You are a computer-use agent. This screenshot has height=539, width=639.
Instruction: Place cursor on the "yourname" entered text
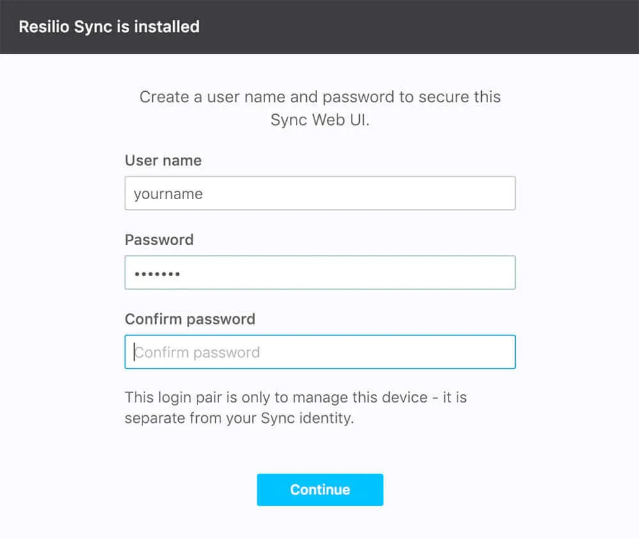tap(168, 194)
